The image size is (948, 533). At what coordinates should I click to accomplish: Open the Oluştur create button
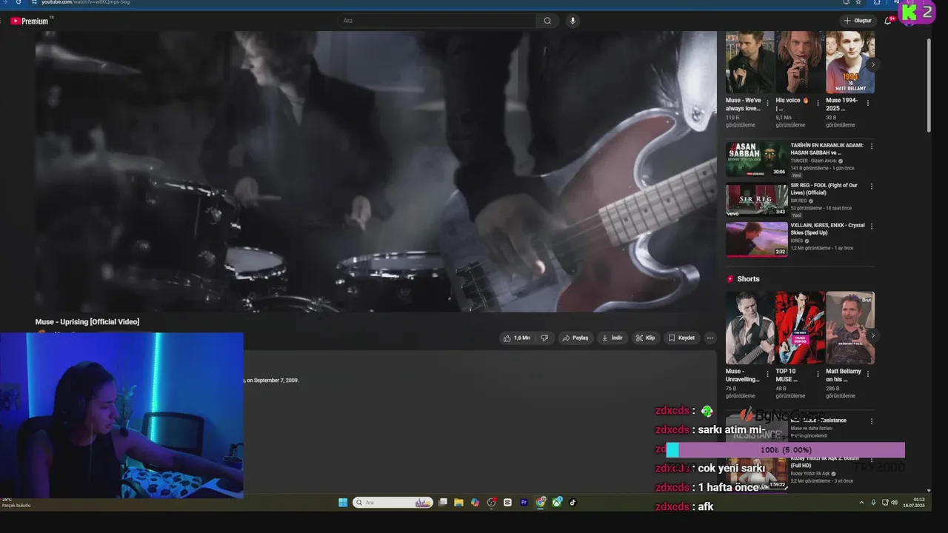click(858, 21)
